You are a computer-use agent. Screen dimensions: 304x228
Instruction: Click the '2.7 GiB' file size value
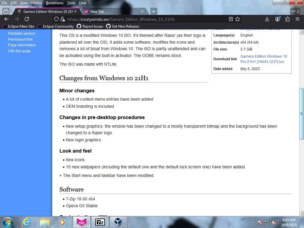pos(246,49)
